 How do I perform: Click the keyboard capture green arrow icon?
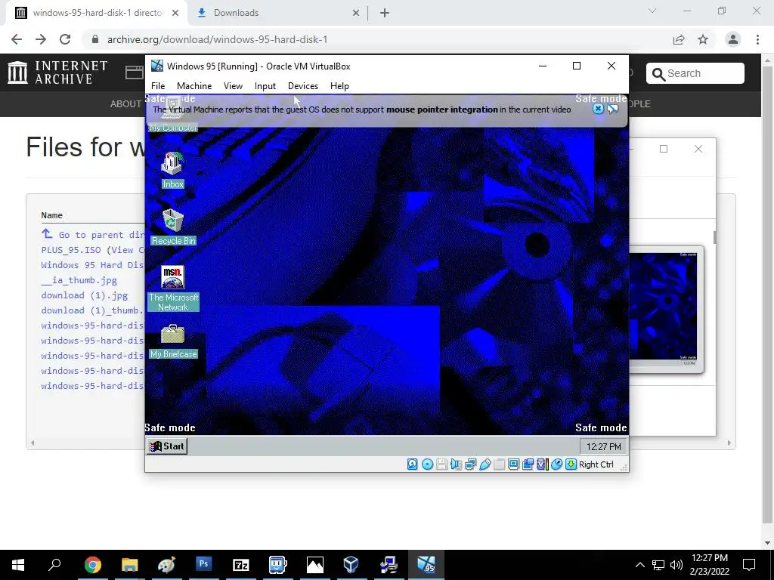pyautogui.click(x=571, y=464)
